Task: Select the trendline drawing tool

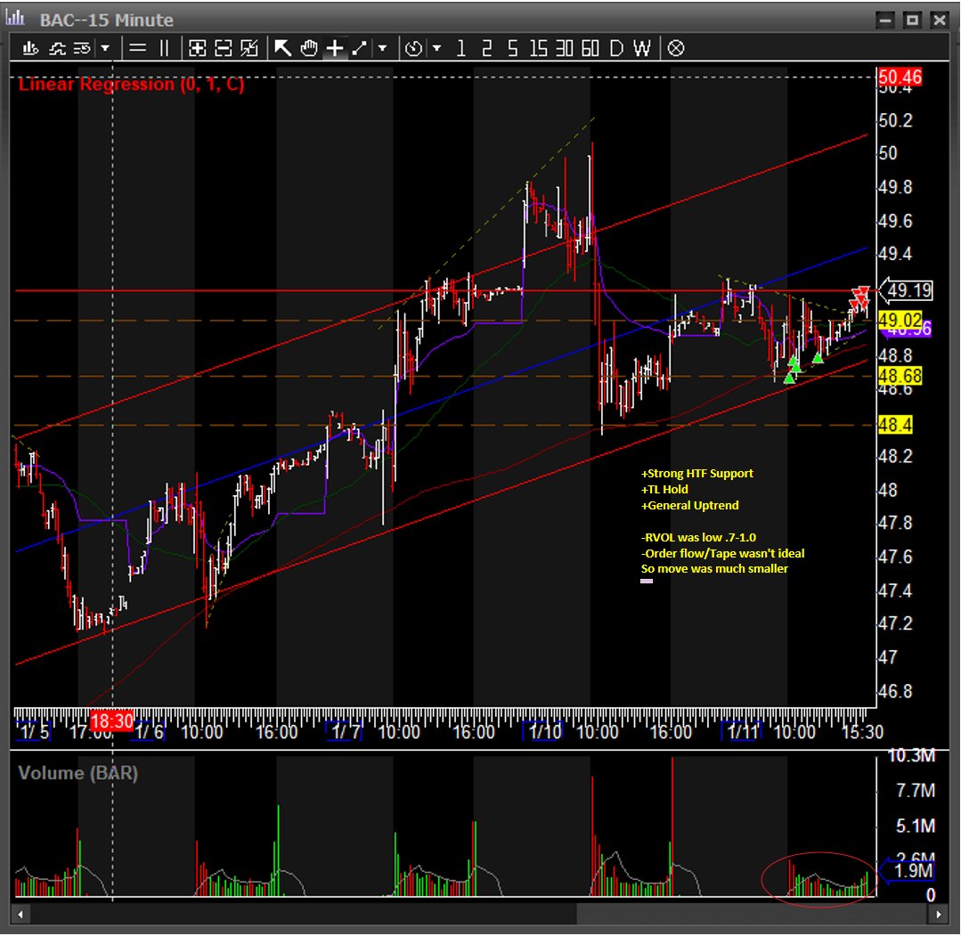Action: point(359,48)
